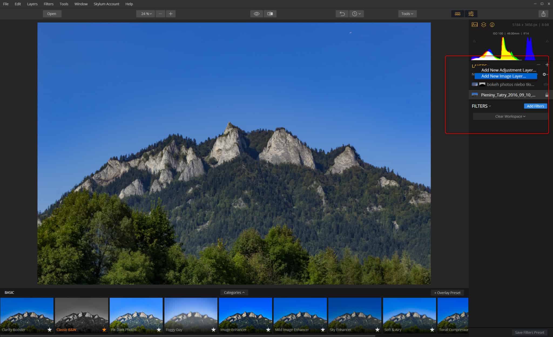Expand the Tools dropdown in the toolbar
The height and width of the screenshot is (337, 553).
(x=407, y=14)
